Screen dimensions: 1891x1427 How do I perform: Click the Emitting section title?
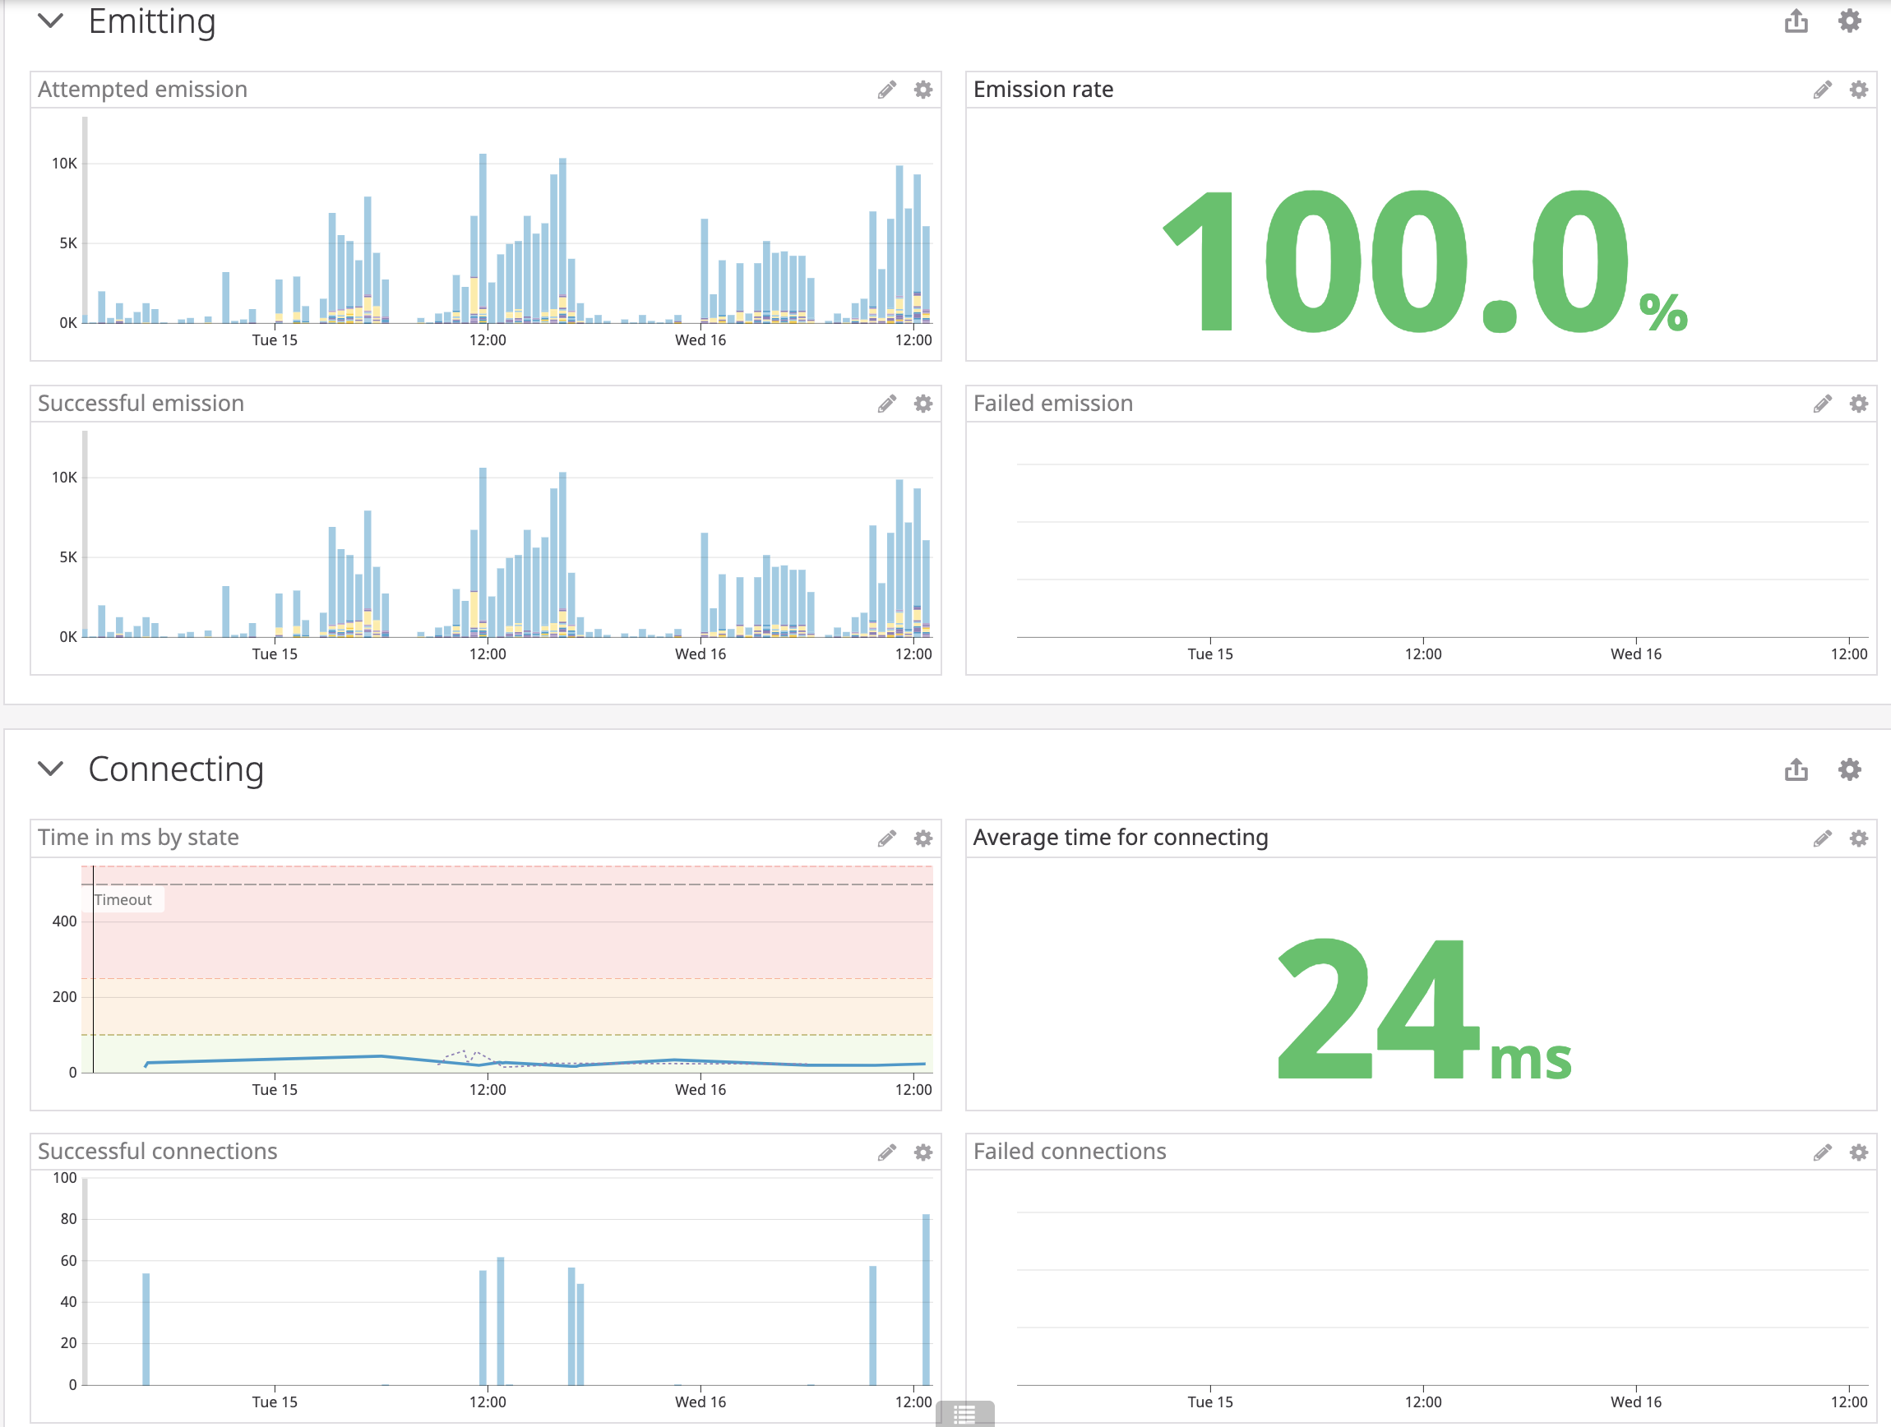pyautogui.click(x=151, y=21)
